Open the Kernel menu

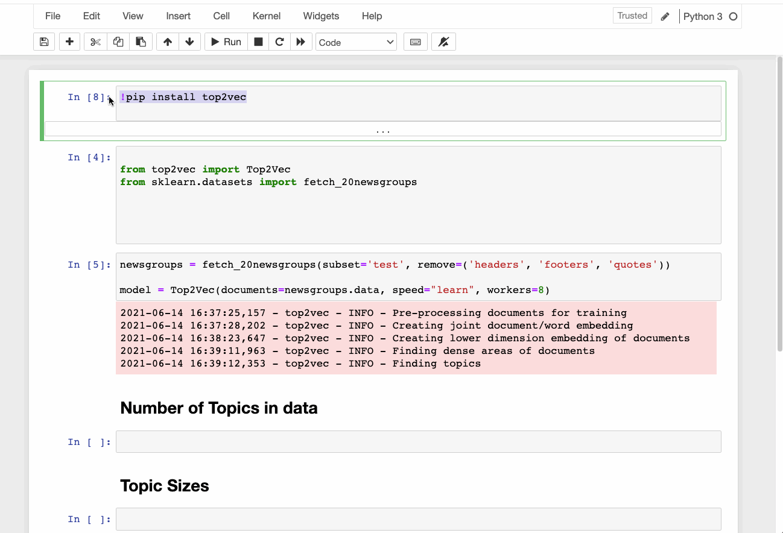click(266, 16)
